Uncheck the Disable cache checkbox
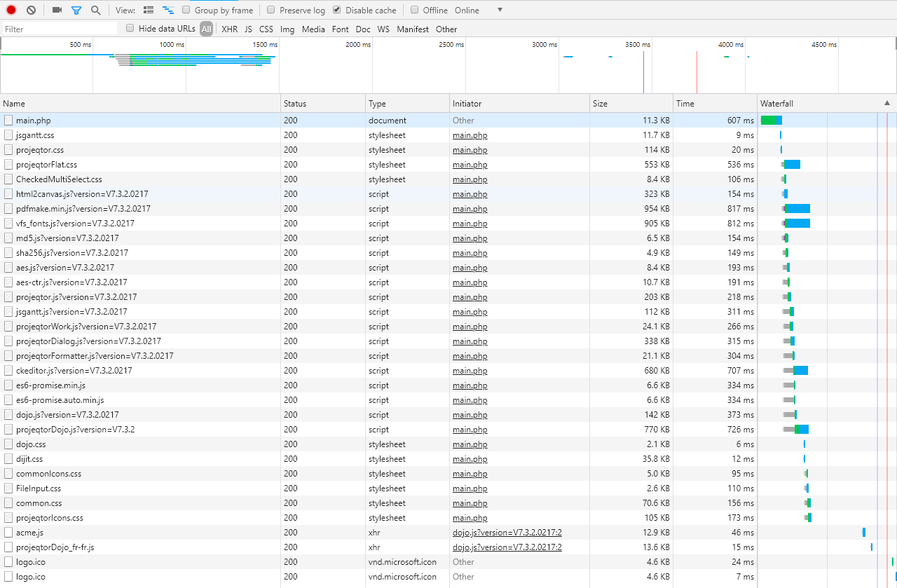The width and height of the screenshot is (897, 588). pyautogui.click(x=337, y=11)
